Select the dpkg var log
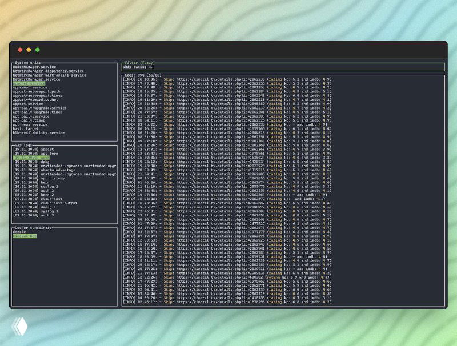Viewport: 457px width, 346px height. (31, 160)
